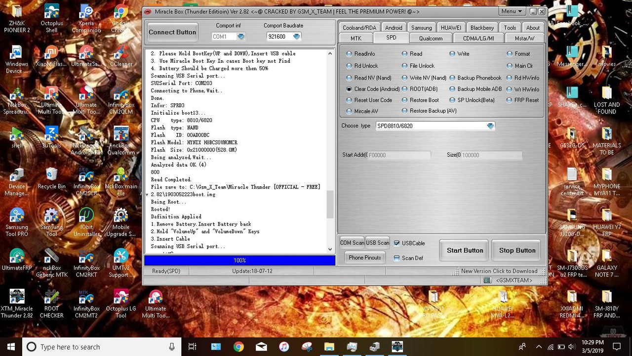Screen dimensions: 632x356
Task: Open the Menu dropdown in title bar
Action: (x=512, y=11)
